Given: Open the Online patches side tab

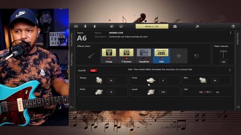Looking at the screenshot, I should pos(72,59).
